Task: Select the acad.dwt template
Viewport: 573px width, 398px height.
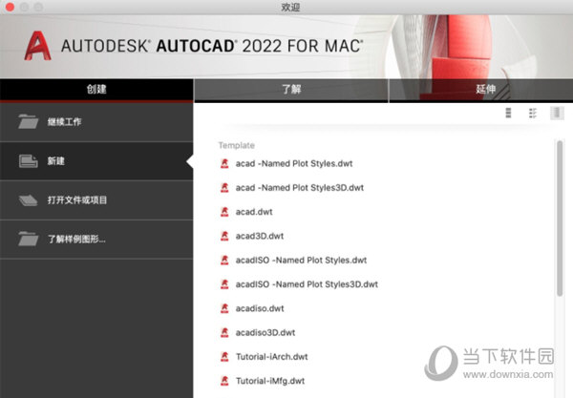Action: pyautogui.click(x=254, y=212)
